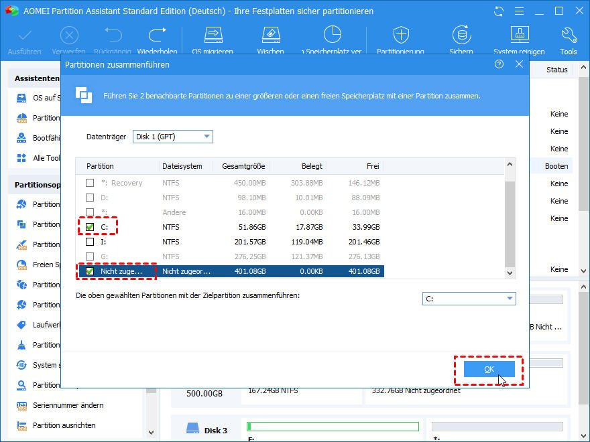Expand the Zielpartition C: dropdown
The height and width of the screenshot is (442, 590).
(469, 299)
